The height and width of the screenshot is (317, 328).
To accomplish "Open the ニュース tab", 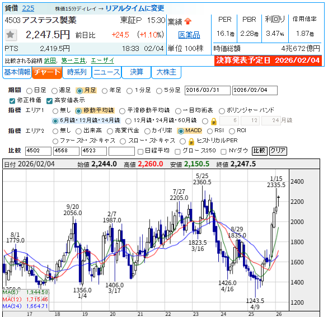I will (x=107, y=72).
